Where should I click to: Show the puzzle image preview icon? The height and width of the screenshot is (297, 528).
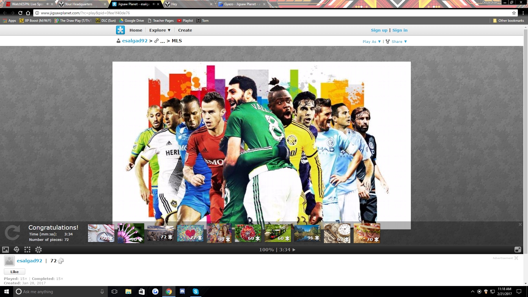point(5,250)
